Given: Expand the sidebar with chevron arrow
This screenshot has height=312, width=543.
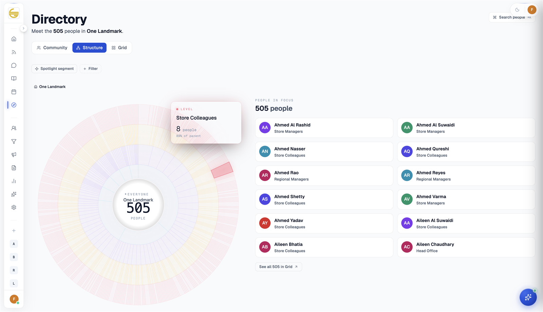Looking at the screenshot, I should (x=23, y=29).
